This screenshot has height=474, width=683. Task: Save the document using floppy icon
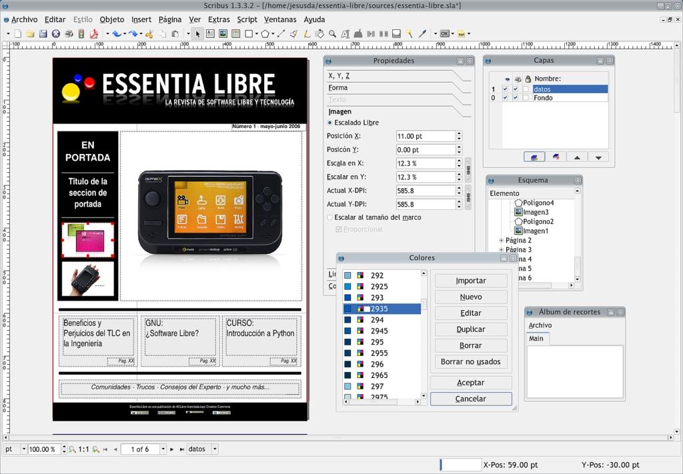(43, 33)
